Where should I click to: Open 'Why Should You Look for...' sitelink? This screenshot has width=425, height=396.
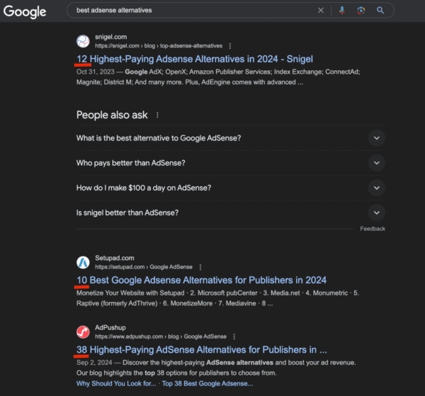pyautogui.click(x=116, y=384)
